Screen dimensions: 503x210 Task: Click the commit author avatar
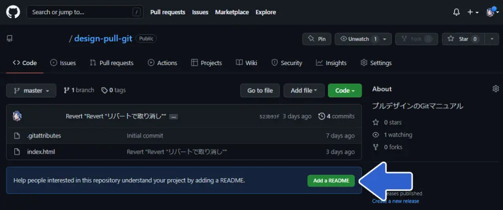17,116
